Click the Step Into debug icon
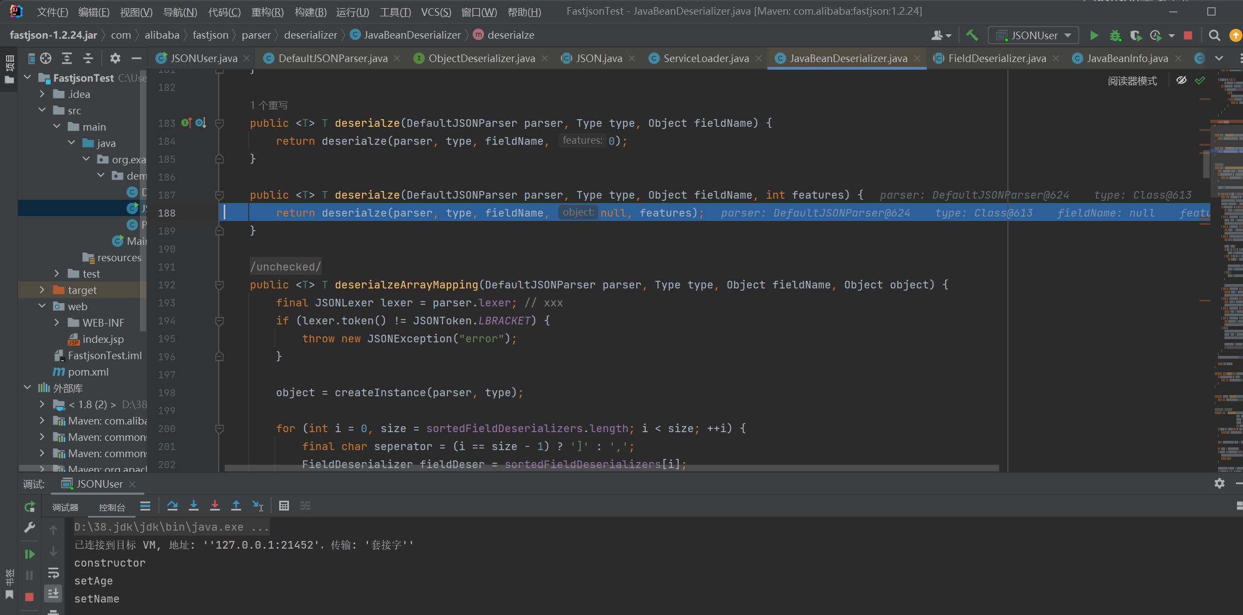Image resolution: width=1243 pixels, height=615 pixels. [x=193, y=506]
